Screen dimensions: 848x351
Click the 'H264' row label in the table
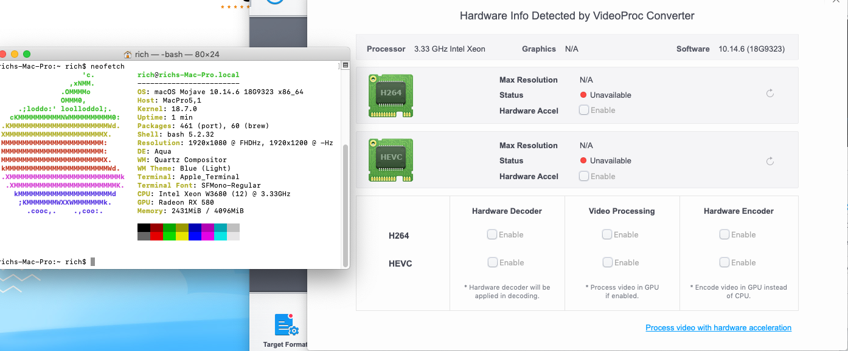[x=399, y=236]
